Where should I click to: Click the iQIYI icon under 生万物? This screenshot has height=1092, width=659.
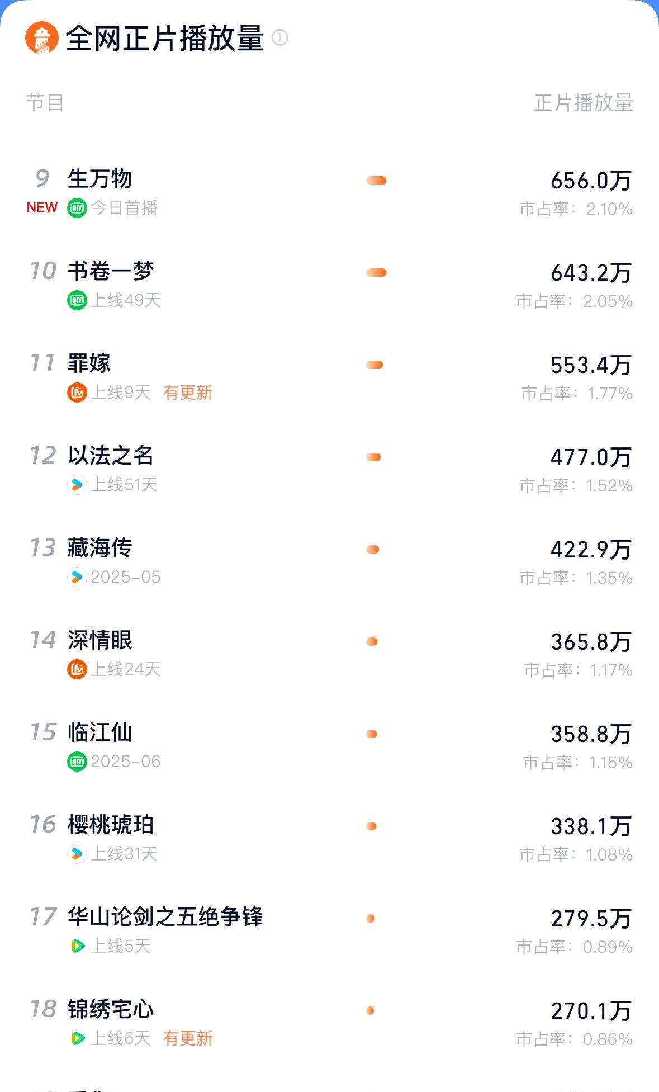(x=77, y=208)
